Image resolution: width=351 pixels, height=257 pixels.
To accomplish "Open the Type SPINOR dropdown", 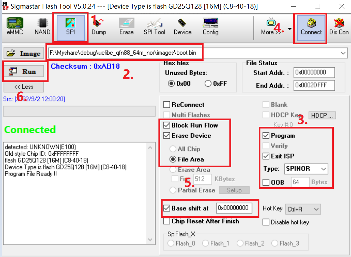I will (306, 169).
